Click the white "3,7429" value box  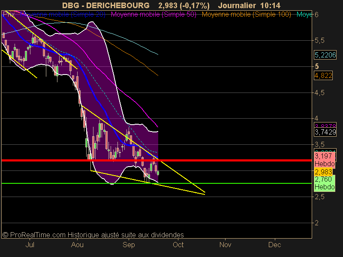tap(325, 132)
